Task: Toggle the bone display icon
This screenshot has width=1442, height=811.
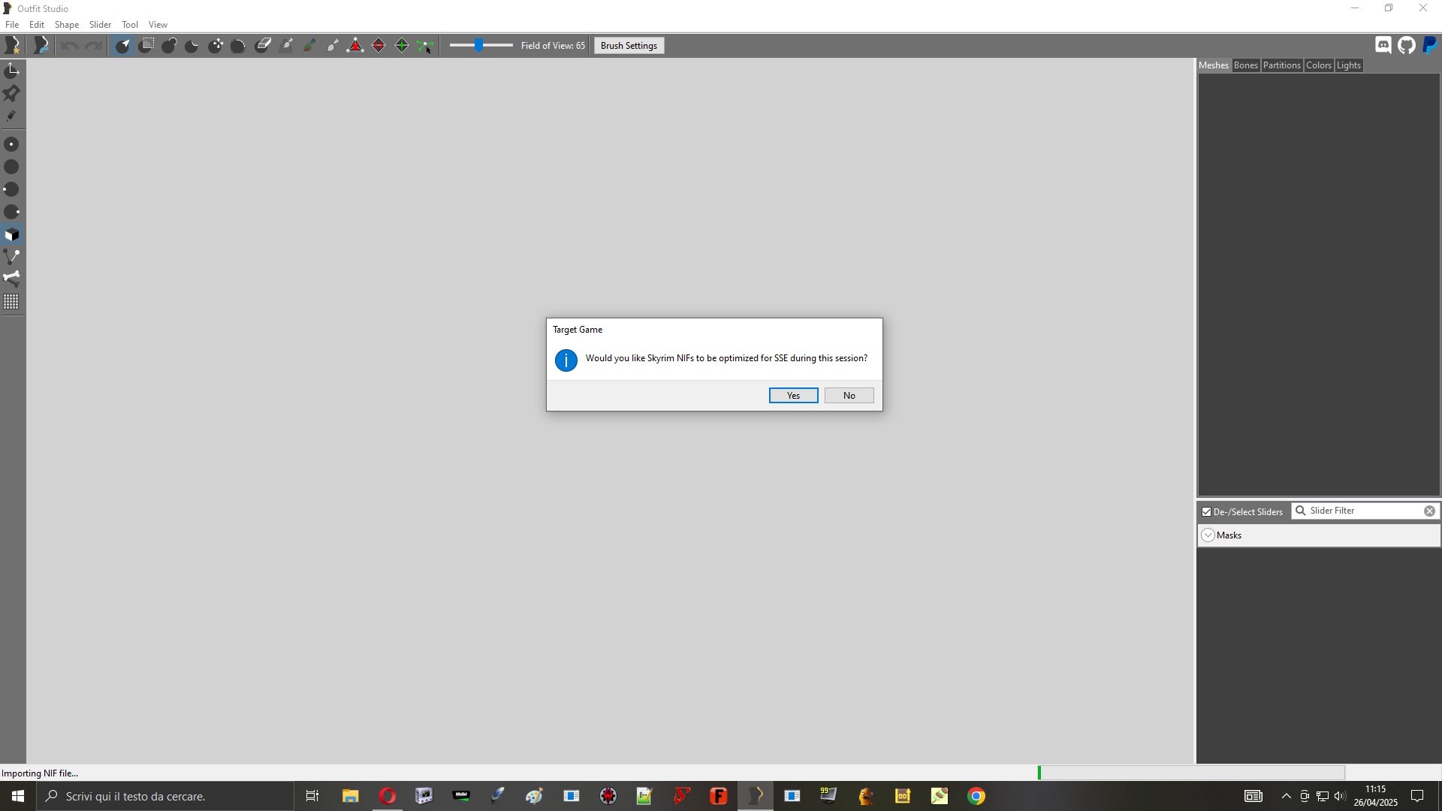Action: [x=12, y=279]
